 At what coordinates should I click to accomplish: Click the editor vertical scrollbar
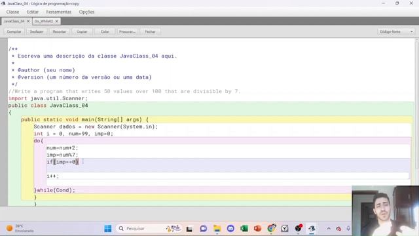416,104
